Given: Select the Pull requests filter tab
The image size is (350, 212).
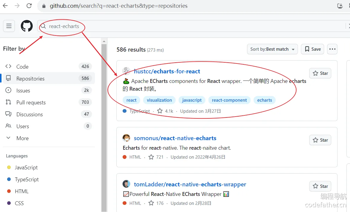Looking at the screenshot, I should pyautogui.click(x=49, y=102).
